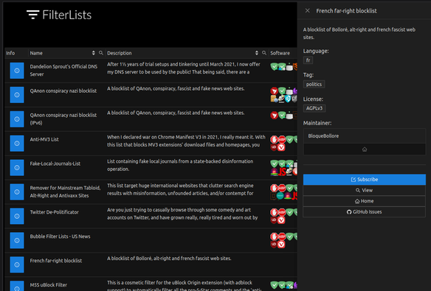This screenshot has width=431, height=291.
Task: Click the AGPLv3 license tag
Action: pyautogui.click(x=314, y=108)
